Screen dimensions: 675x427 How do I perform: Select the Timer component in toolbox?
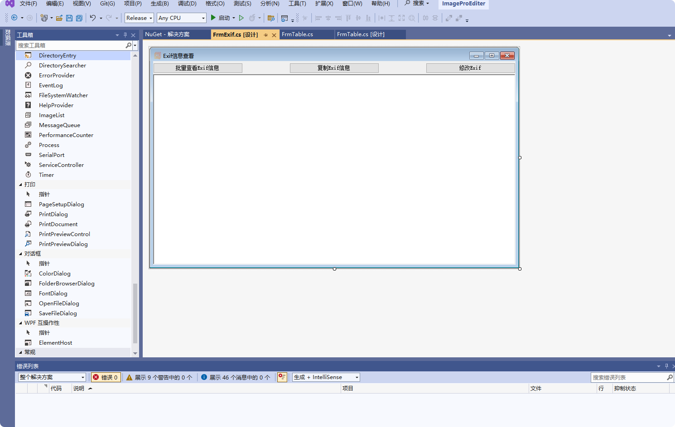46,175
